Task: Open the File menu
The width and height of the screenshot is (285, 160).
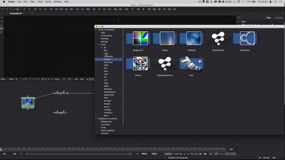Action: pyautogui.click(x=19, y=2)
